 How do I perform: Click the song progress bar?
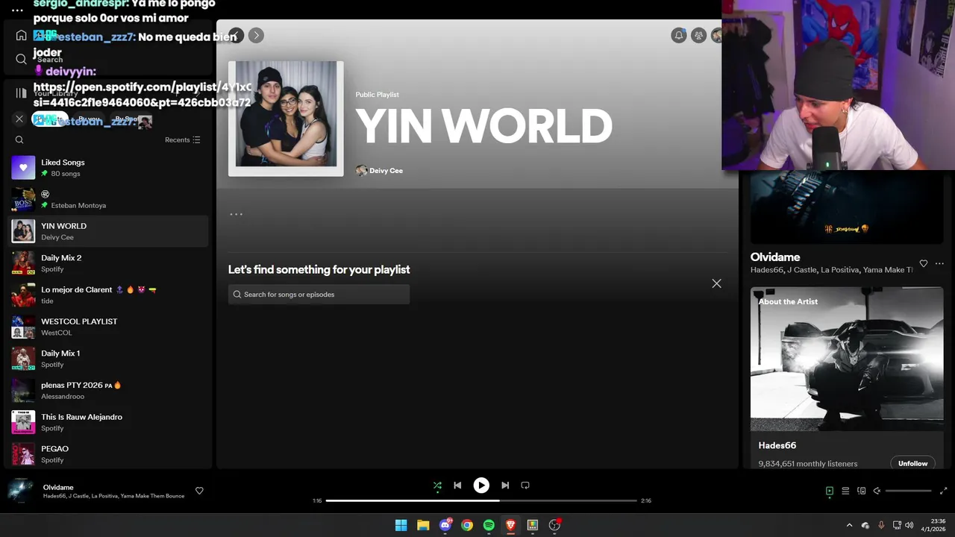[x=481, y=500]
